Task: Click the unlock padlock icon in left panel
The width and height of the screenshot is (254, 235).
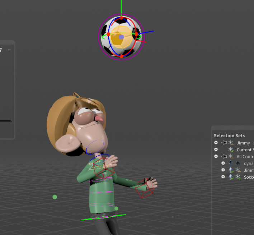Action: 1,50
